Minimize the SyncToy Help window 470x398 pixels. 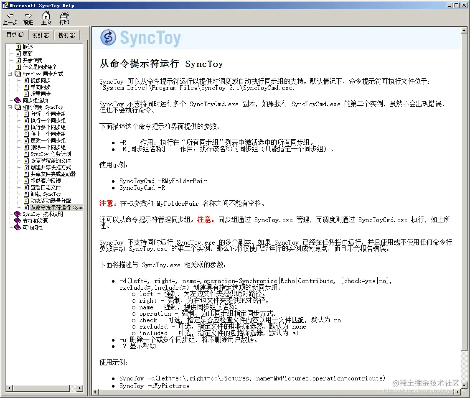(x=450, y=5)
